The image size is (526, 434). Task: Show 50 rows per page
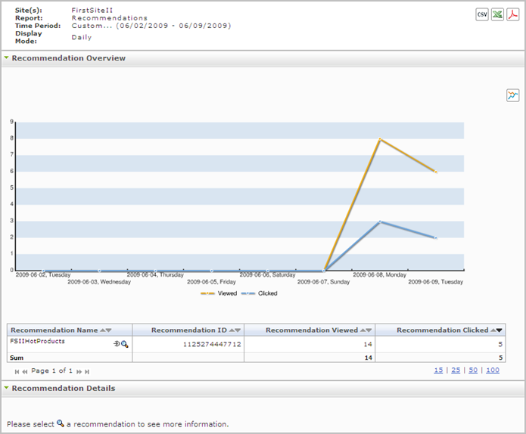click(473, 370)
